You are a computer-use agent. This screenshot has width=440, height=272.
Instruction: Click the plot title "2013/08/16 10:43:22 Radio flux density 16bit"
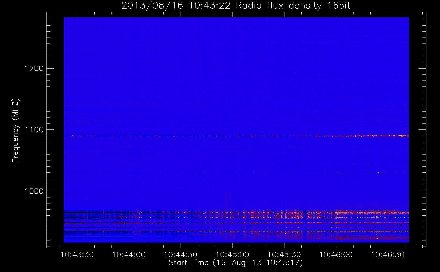click(236, 5)
